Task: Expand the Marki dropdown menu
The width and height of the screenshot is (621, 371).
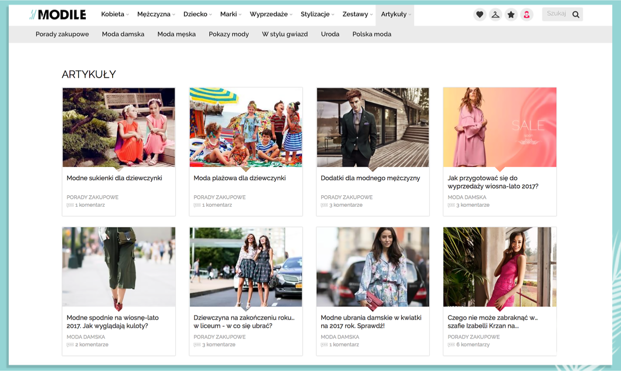Action: pyautogui.click(x=230, y=14)
